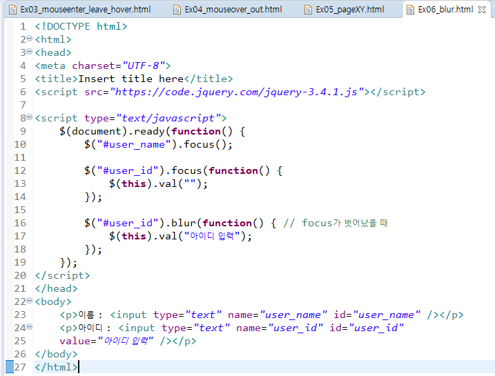The height and width of the screenshot is (376, 495).
Task: Click the closing </head> tag
Action: pyautogui.click(x=56, y=288)
